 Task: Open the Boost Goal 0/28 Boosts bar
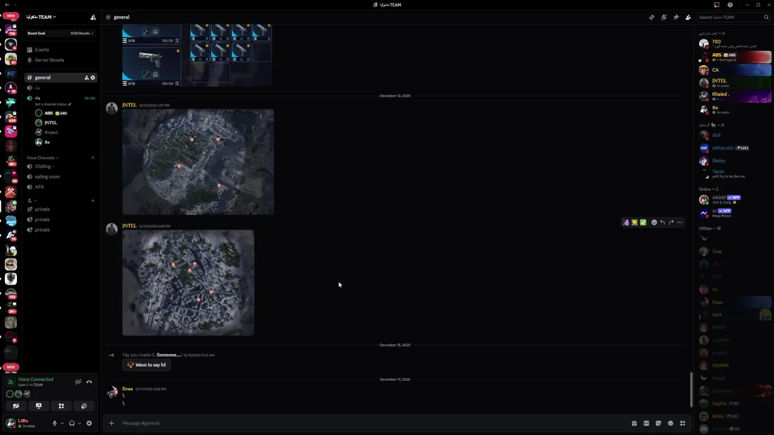click(x=60, y=33)
